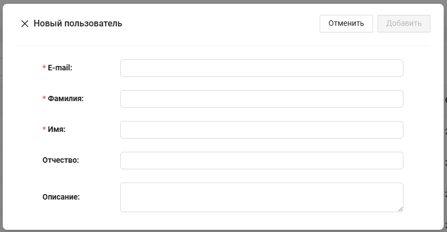The width and height of the screenshot is (447, 232).
Task: Select the Имя input box
Action: tap(261, 130)
